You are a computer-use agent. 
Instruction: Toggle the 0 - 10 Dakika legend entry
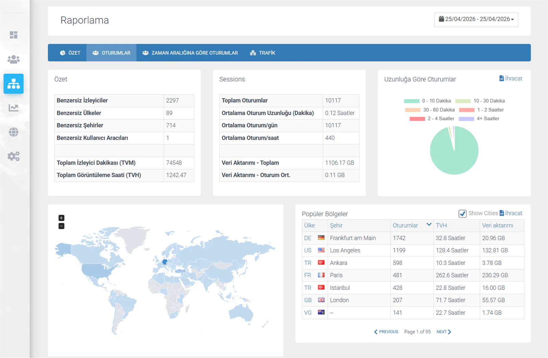427,101
